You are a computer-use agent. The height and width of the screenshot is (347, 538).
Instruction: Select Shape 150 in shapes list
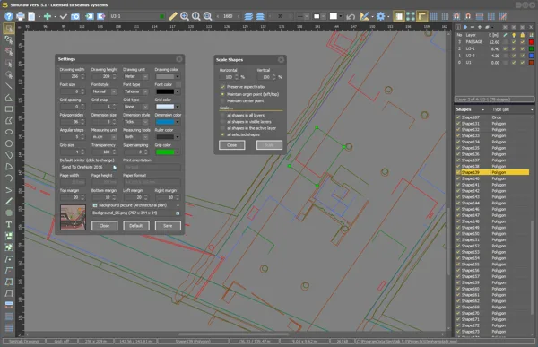coord(492,234)
